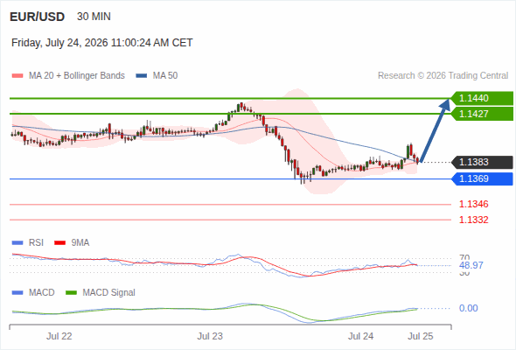Click the 9MA red legend swatch
Image resolution: width=516 pixels, height=350 pixels.
pos(59,243)
